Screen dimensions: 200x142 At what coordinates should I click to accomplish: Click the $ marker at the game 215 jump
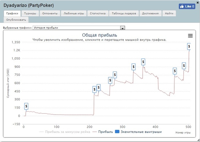(x=94, y=89)
